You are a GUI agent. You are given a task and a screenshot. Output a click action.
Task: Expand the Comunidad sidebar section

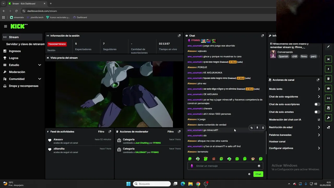(40, 79)
